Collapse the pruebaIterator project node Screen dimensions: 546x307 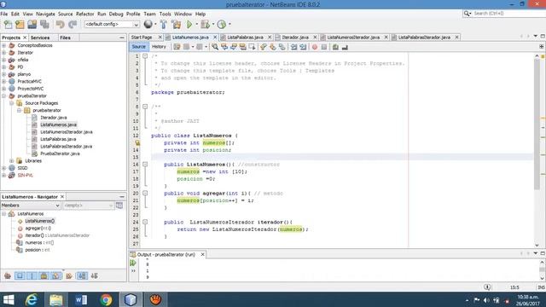(x=3, y=96)
